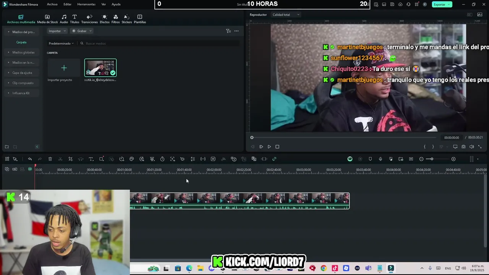Collapse the media sidebar panel
This screenshot has height=275, width=489.
pos(37,147)
